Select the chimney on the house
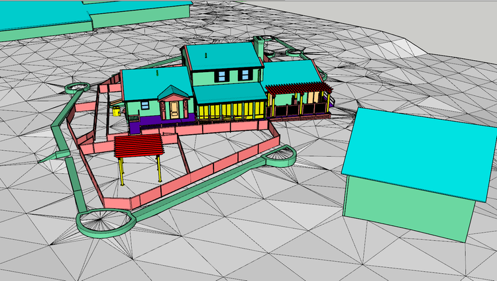The height and width of the screenshot is (281, 497). pyautogui.click(x=260, y=48)
